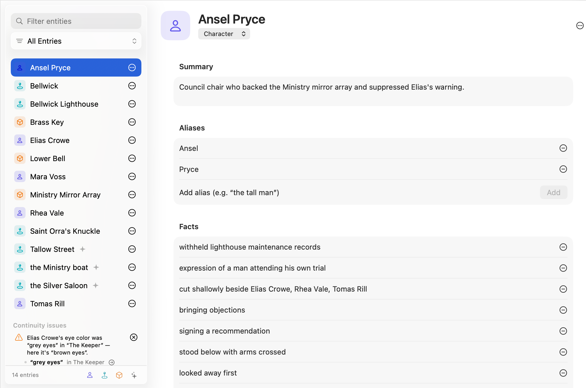Image resolution: width=586 pixels, height=388 pixels.
Task: Click the 'Ansel' alias text
Action: tap(189, 148)
